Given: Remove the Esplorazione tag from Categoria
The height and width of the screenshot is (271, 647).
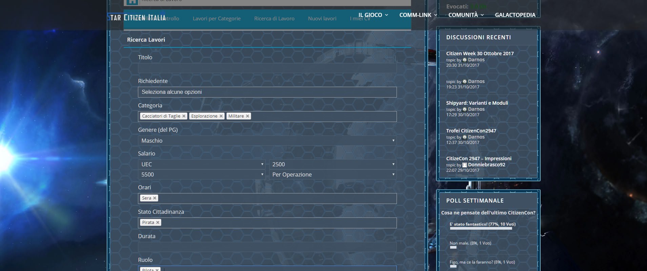Looking at the screenshot, I should (x=221, y=116).
